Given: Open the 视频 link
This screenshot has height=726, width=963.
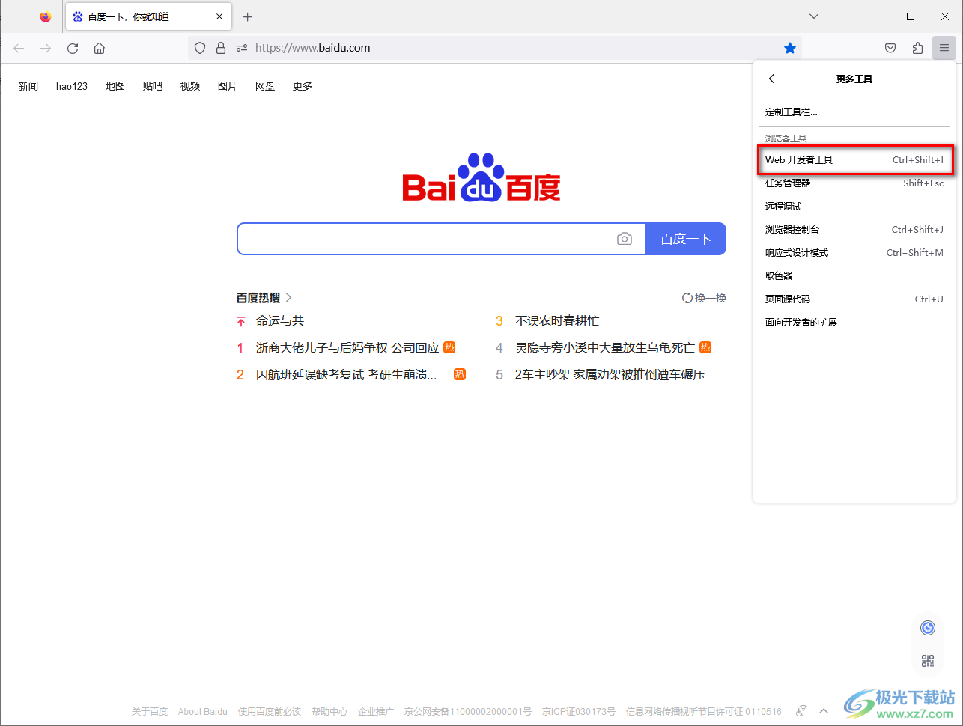Looking at the screenshot, I should (x=190, y=86).
